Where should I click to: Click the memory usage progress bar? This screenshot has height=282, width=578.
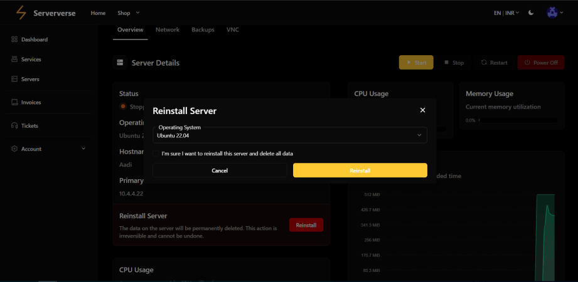[518, 120]
